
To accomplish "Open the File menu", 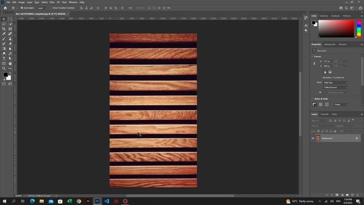I will (8, 2).
